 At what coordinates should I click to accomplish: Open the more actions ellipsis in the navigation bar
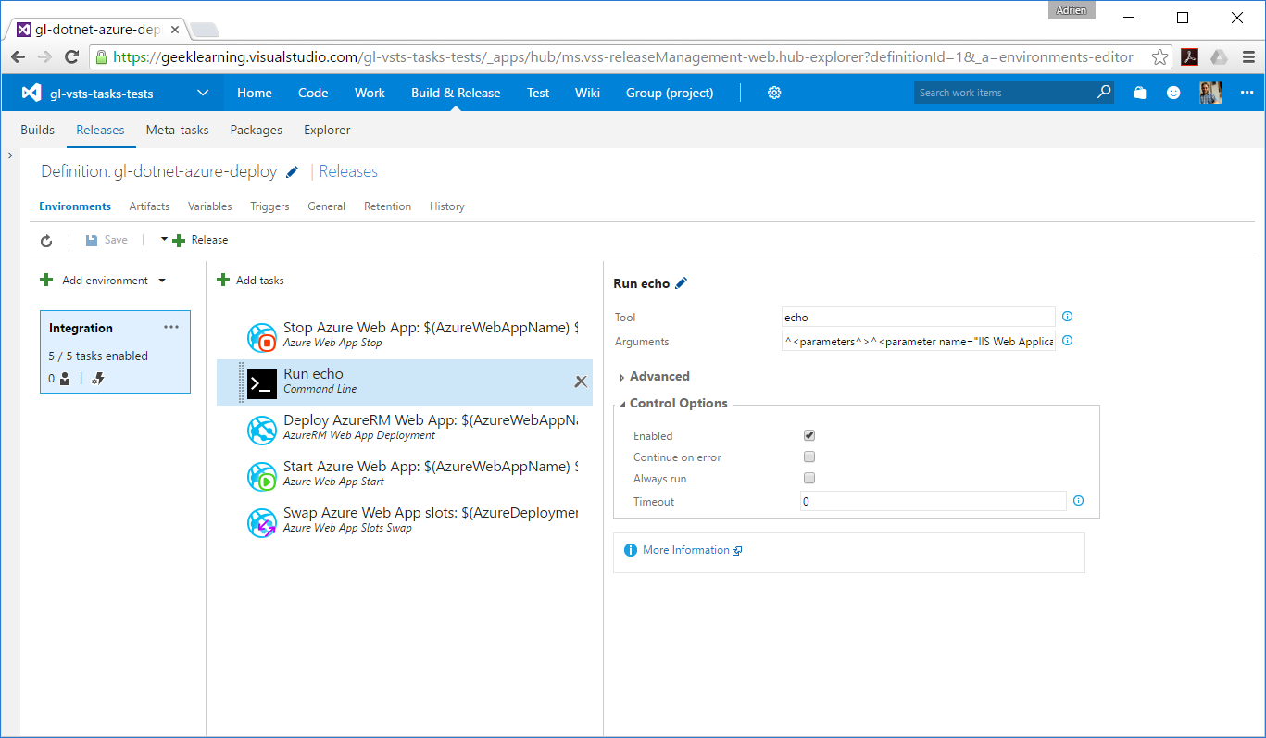click(x=1247, y=93)
